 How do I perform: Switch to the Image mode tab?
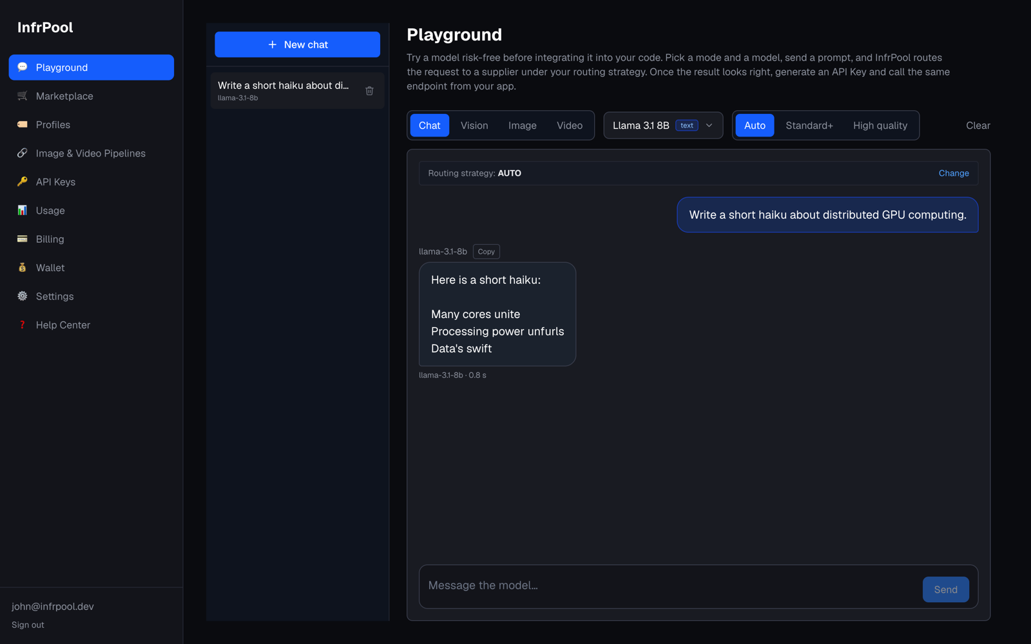click(523, 126)
